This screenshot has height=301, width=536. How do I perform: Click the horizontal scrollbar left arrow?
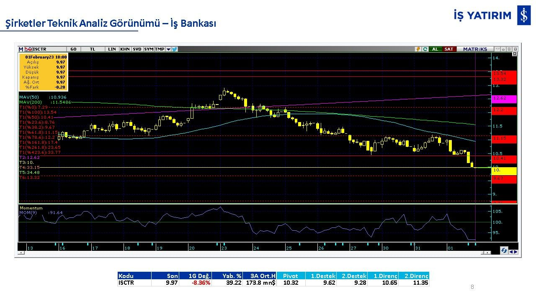[21, 253]
